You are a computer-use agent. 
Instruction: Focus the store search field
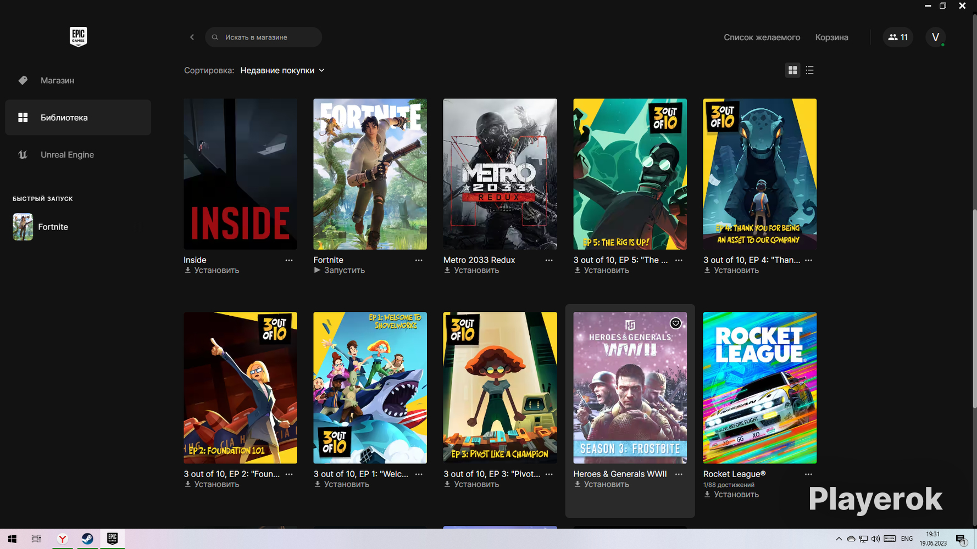tap(263, 37)
